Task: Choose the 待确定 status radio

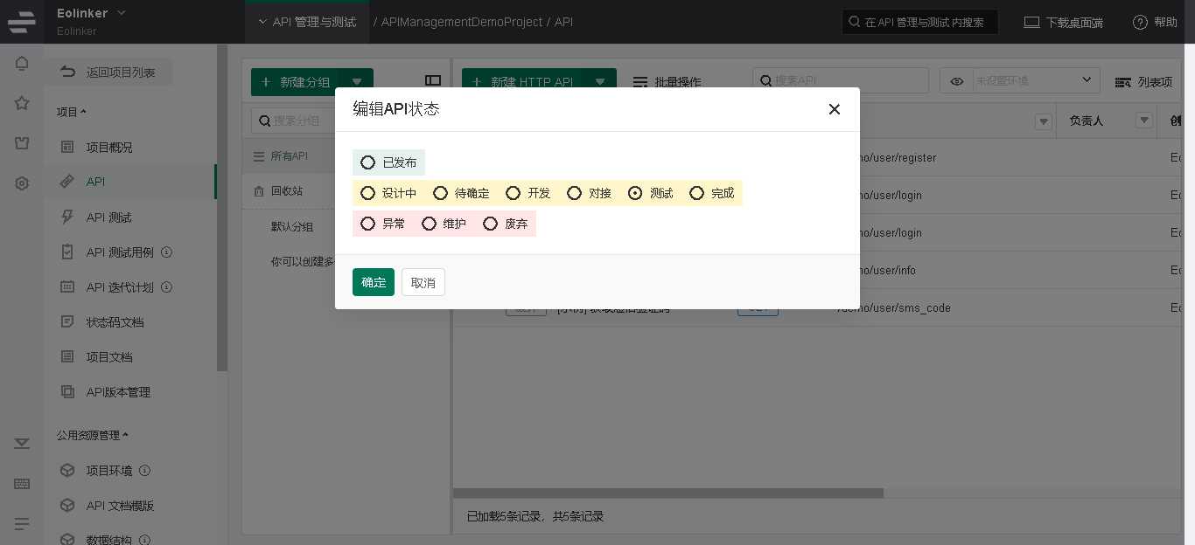Action: (x=440, y=193)
